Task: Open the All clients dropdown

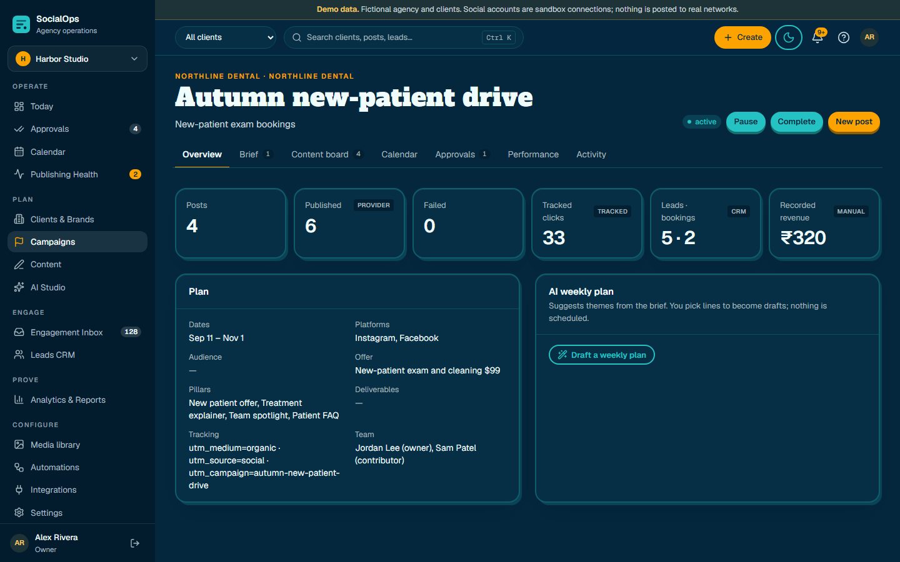Action: pos(226,37)
